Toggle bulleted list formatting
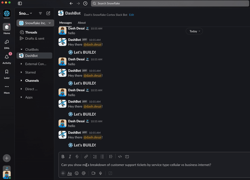The height and width of the screenshot is (180, 250). pos(102,157)
